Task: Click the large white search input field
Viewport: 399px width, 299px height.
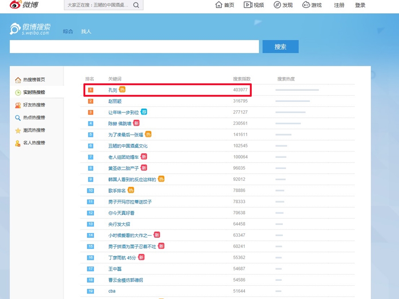Action: (x=134, y=47)
